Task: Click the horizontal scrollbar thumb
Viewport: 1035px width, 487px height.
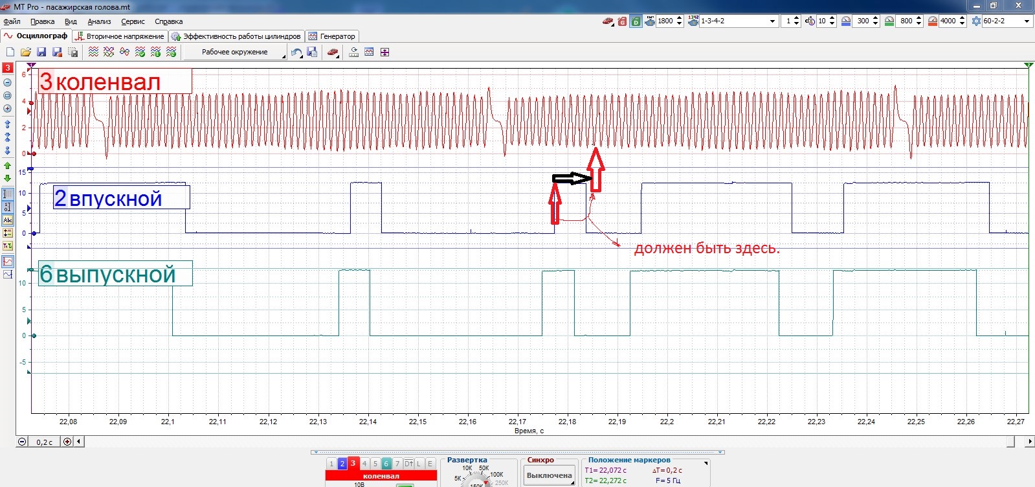Action: [x=1011, y=442]
